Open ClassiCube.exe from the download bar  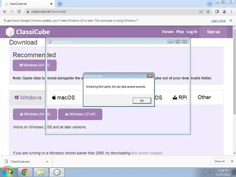click(20, 161)
